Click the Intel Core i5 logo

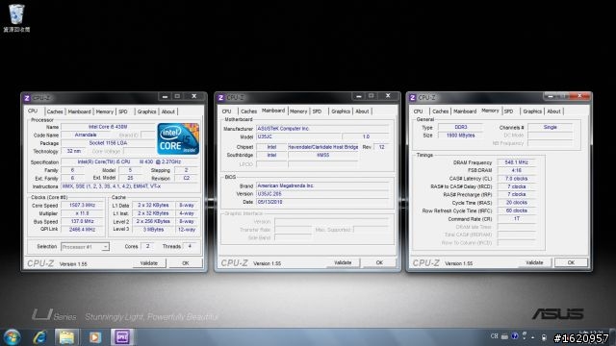[x=178, y=138]
